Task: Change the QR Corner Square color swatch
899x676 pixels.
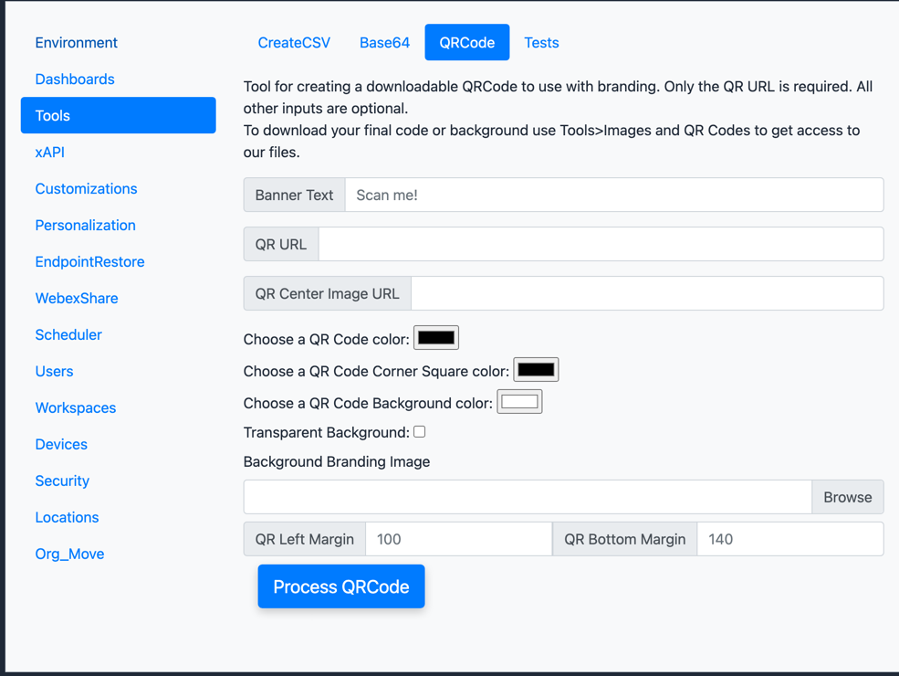Action: 536,370
